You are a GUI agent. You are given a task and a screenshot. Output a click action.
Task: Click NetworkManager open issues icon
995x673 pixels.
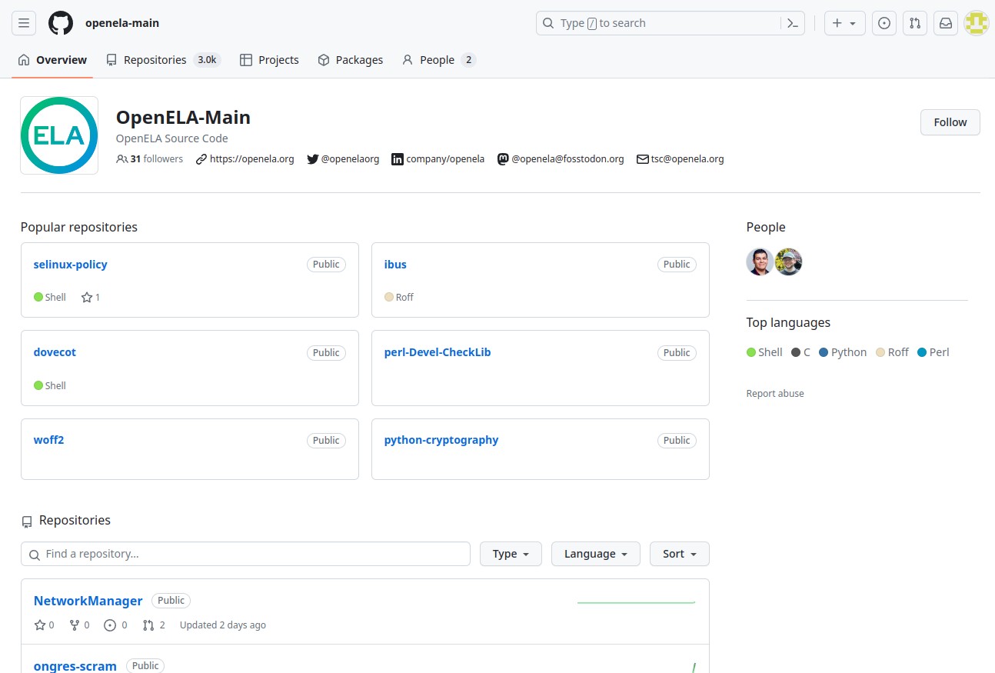[x=110, y=625]
